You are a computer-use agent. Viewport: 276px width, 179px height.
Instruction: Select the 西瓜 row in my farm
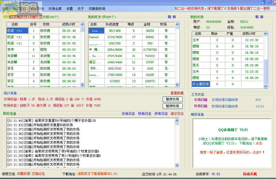pyautogui.click(x=227, y=65)
